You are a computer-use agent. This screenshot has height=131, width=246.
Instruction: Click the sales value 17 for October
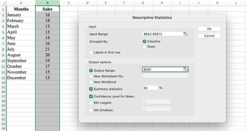tap(47, 66)
